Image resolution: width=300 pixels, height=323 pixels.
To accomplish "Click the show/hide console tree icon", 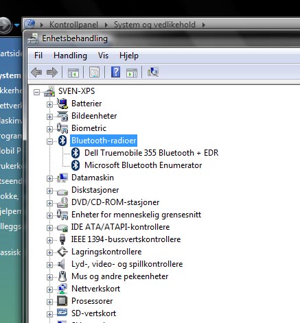I will (73, 73).
